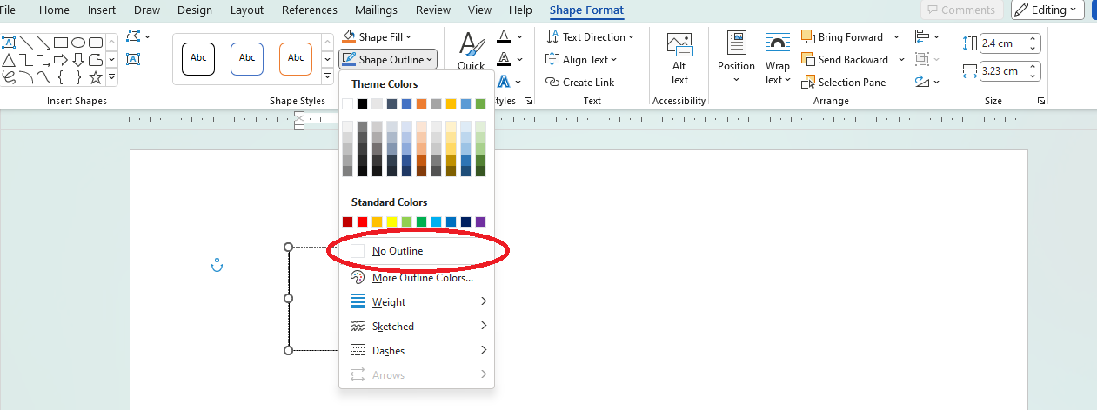Click the Send Backward button
The image size is (1097, 410).
[844, 60]
